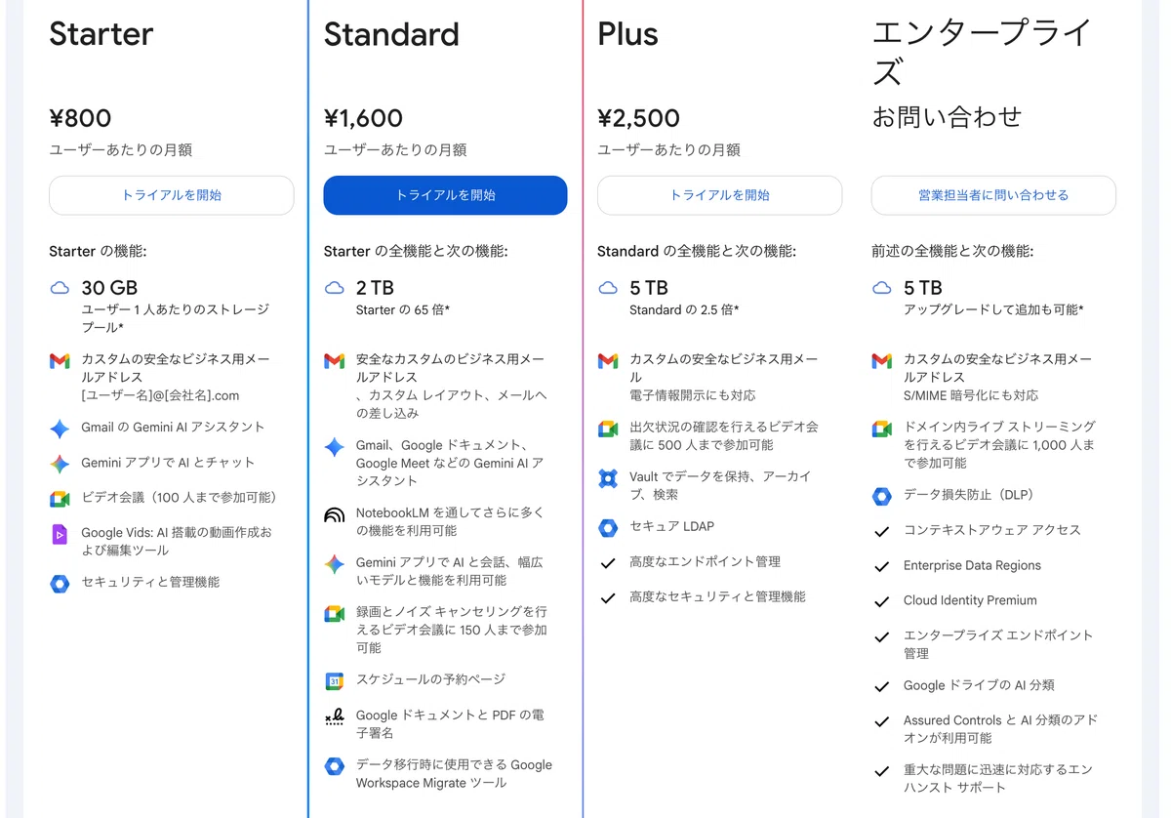Click checkmark beside Cloud Identity Premium
1171x818 pixels.
(882, 602)
